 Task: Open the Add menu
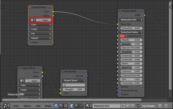[x=38, y=106]
